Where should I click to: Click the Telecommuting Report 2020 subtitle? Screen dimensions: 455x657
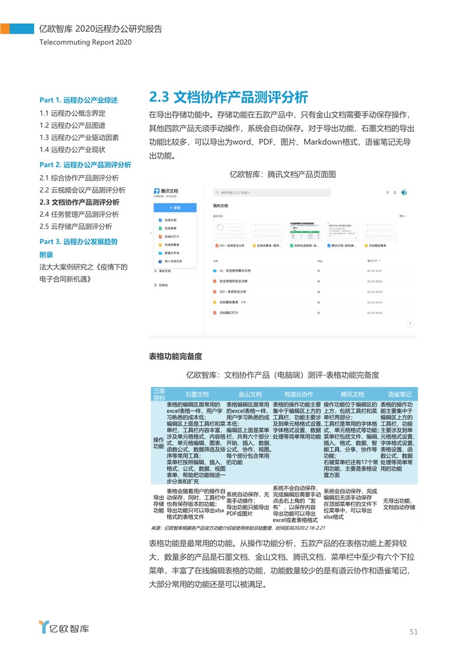point(85,42)
